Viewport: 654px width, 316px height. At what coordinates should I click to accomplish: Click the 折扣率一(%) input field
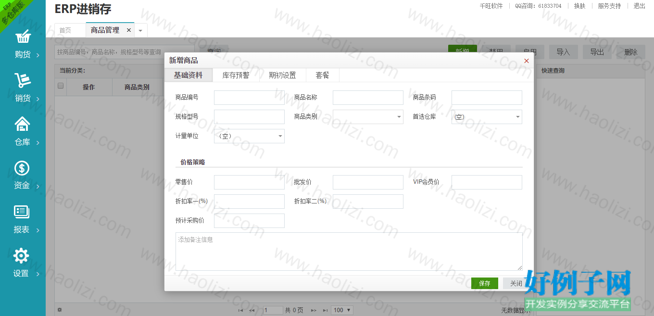[x=249, y=202]
